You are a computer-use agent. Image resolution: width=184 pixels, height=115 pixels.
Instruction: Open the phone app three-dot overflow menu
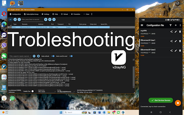point(180,25)
